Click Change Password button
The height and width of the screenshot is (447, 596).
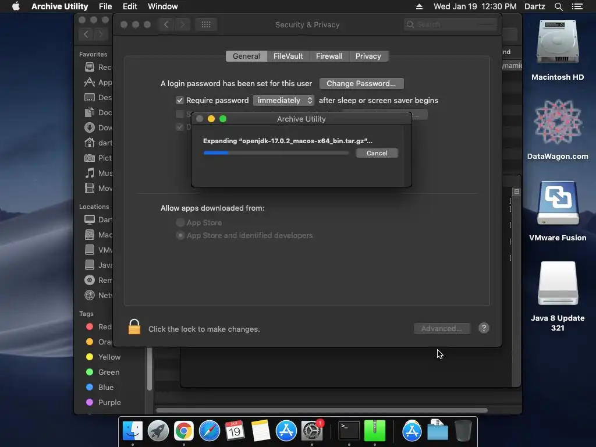[361, 84]
